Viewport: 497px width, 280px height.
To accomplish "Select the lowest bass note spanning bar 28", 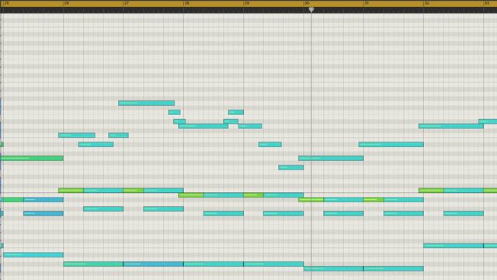I will tap(214, 264).
